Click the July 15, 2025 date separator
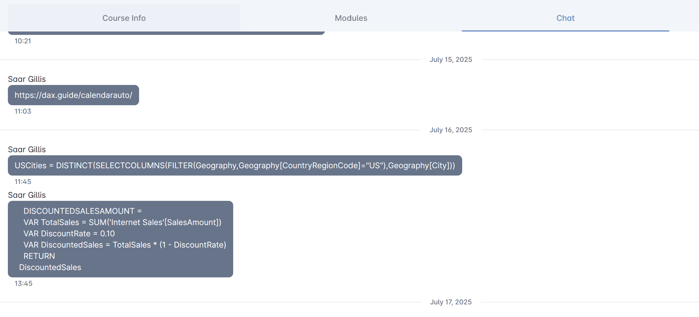The width and height of the screenshot is (699, 317). [451, 60]
